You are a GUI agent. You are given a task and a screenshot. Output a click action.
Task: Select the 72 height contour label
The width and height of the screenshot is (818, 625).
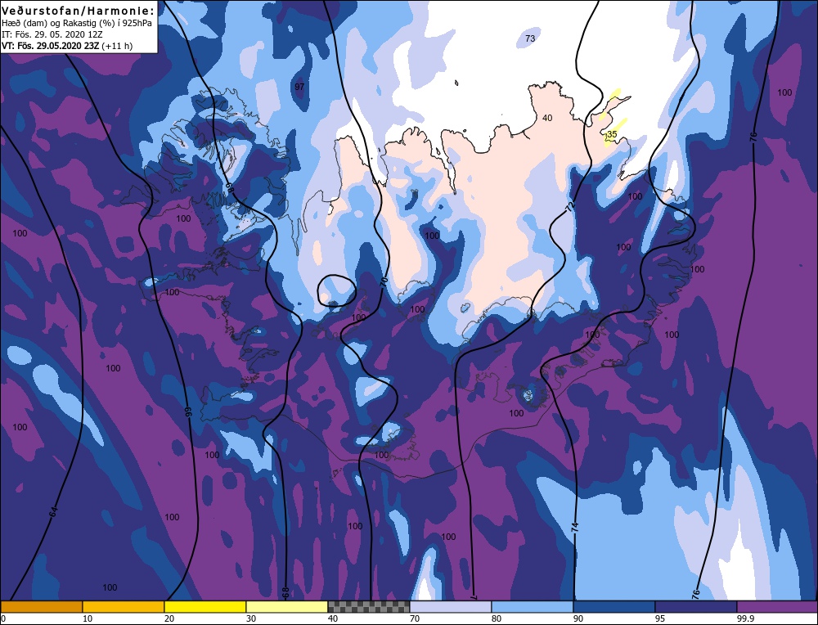570,207
